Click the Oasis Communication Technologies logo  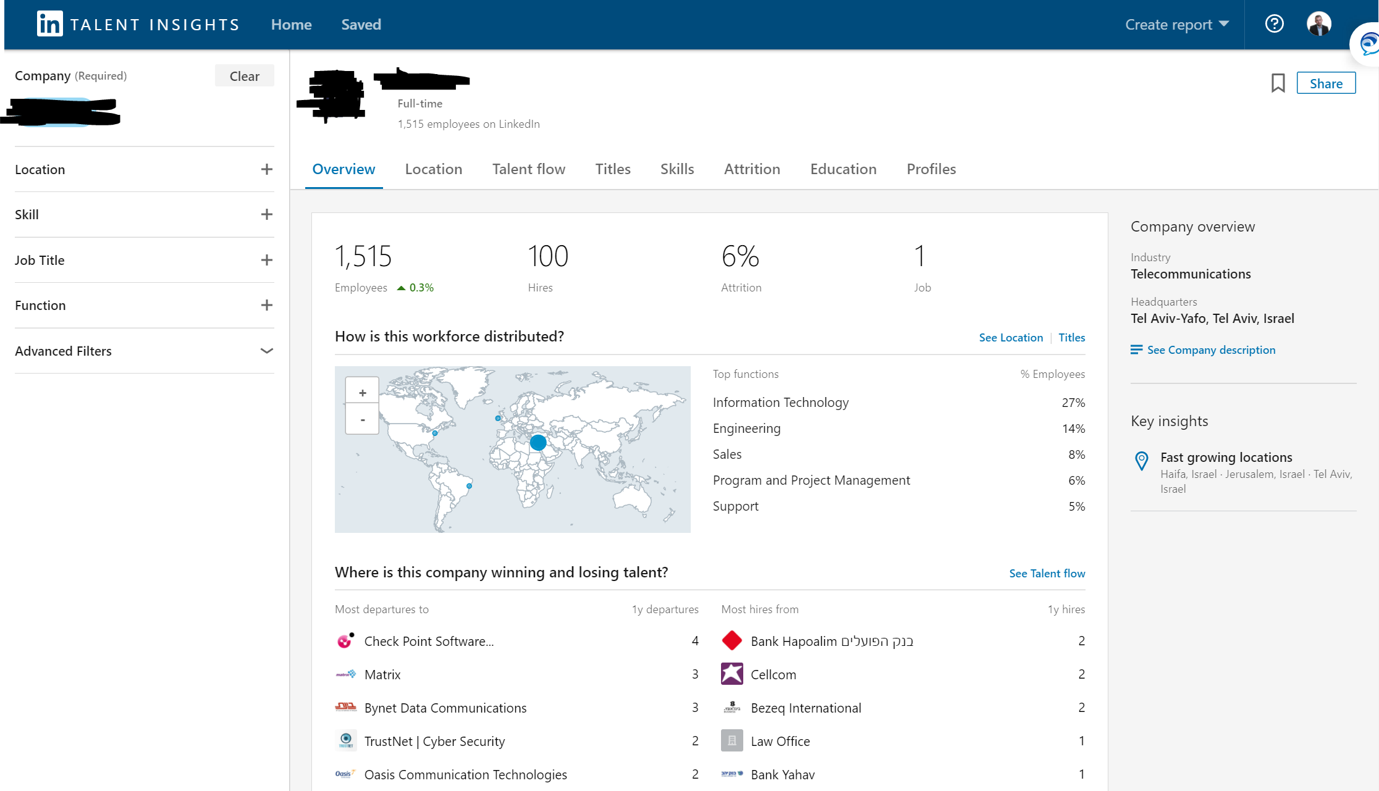(x=345, y=774)
